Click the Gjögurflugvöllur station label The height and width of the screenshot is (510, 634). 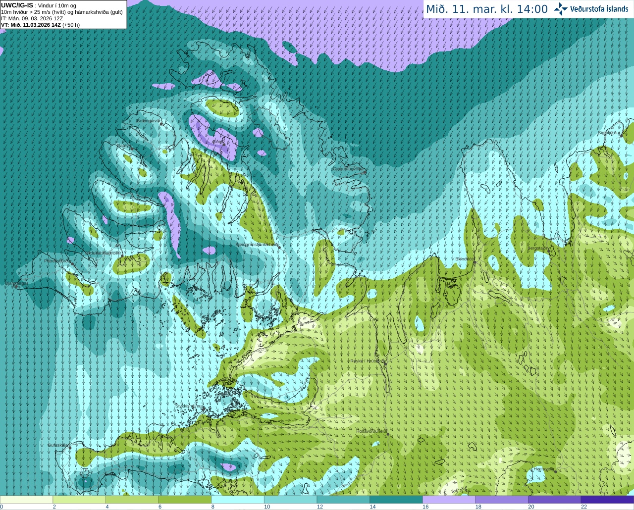point(349,169)
